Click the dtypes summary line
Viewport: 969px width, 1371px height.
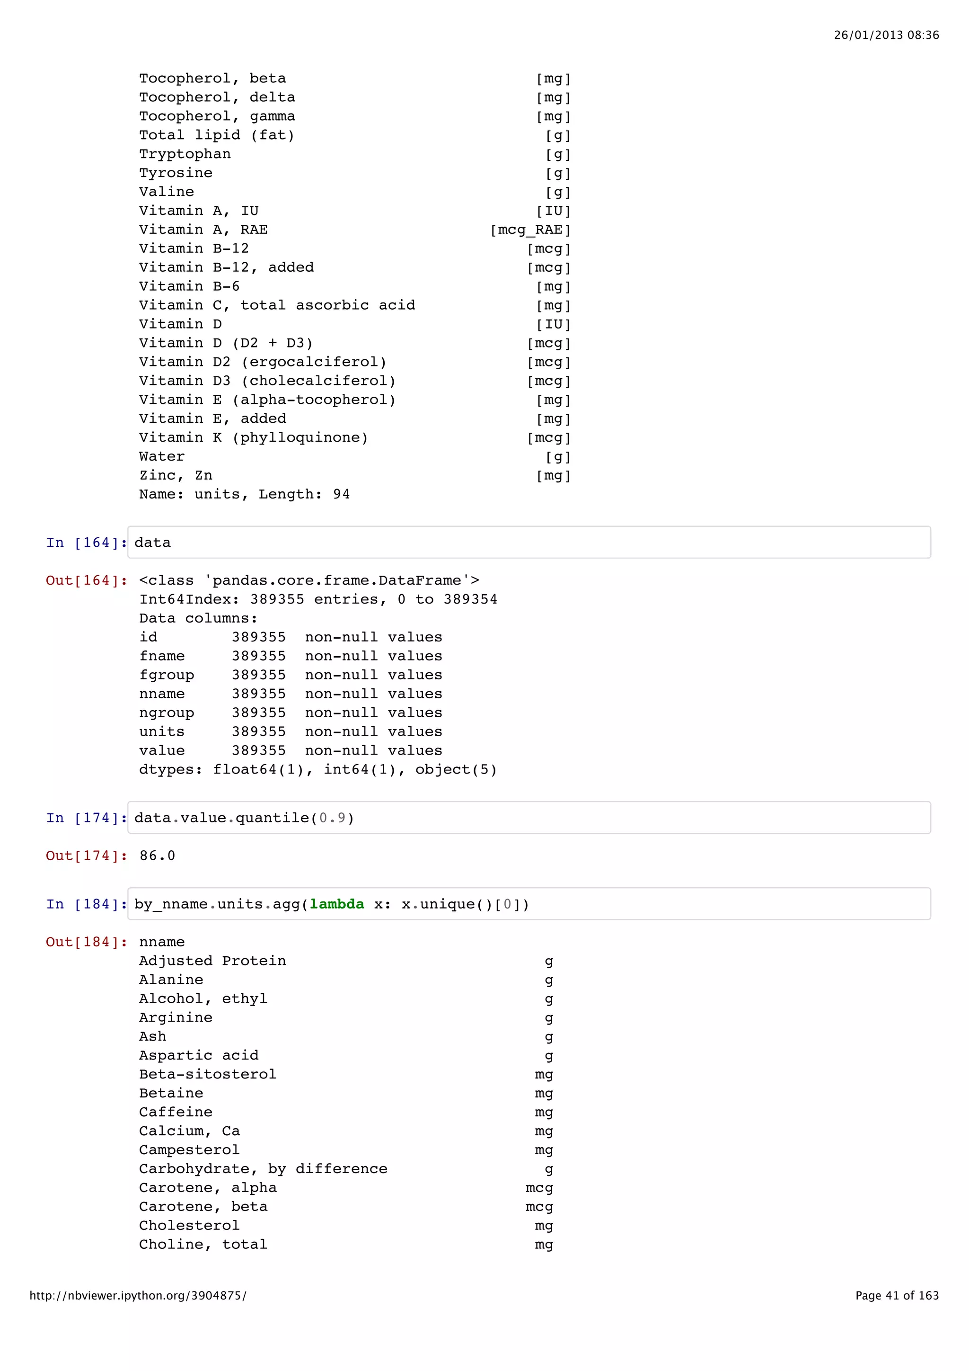(318, 770)
